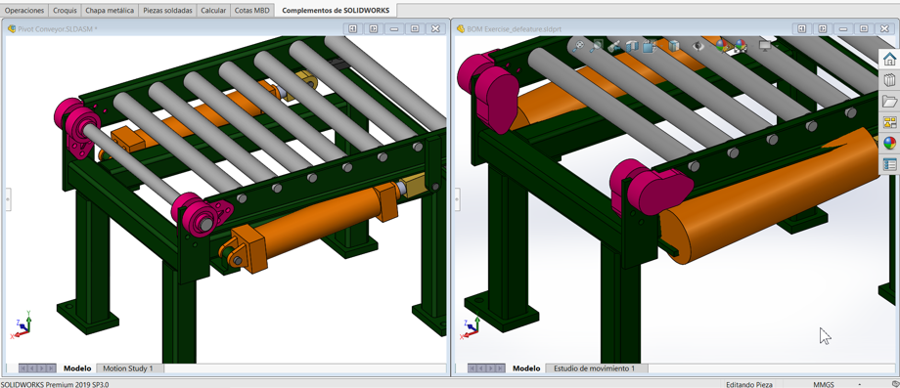Toggle the Hide/Show Items eye icon

click(x=697, y=46)
